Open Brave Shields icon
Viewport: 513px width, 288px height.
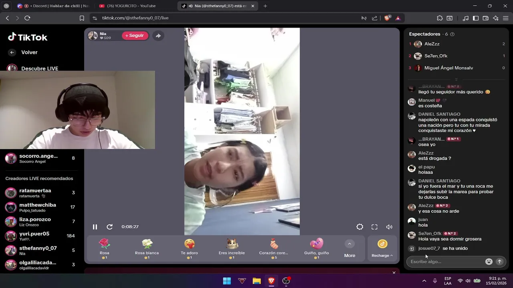(387, 18)
